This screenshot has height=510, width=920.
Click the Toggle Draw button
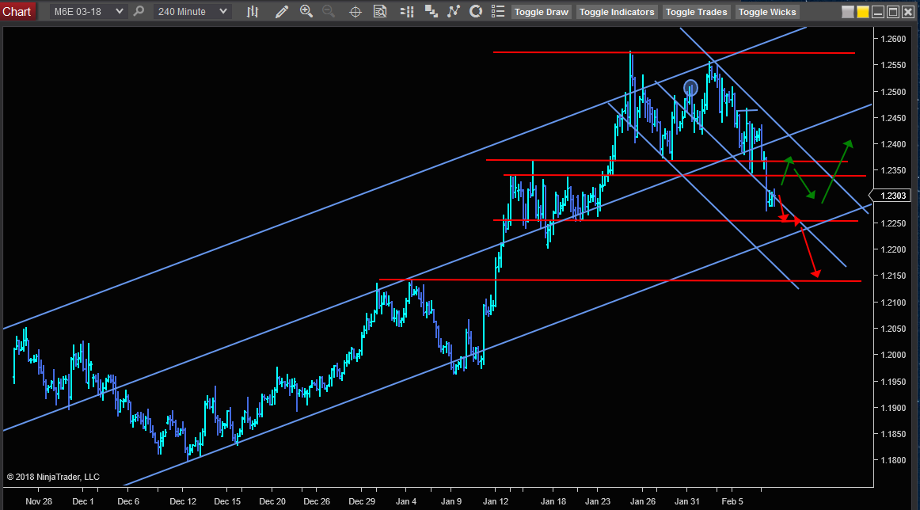tap(541, 12)
